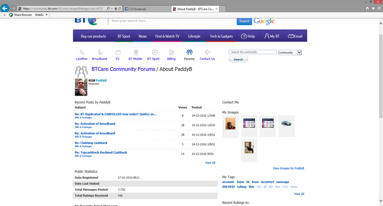Click the TV icon
Image resolution: width=383 pixels, height=206 pixels.
click(118, 52)
